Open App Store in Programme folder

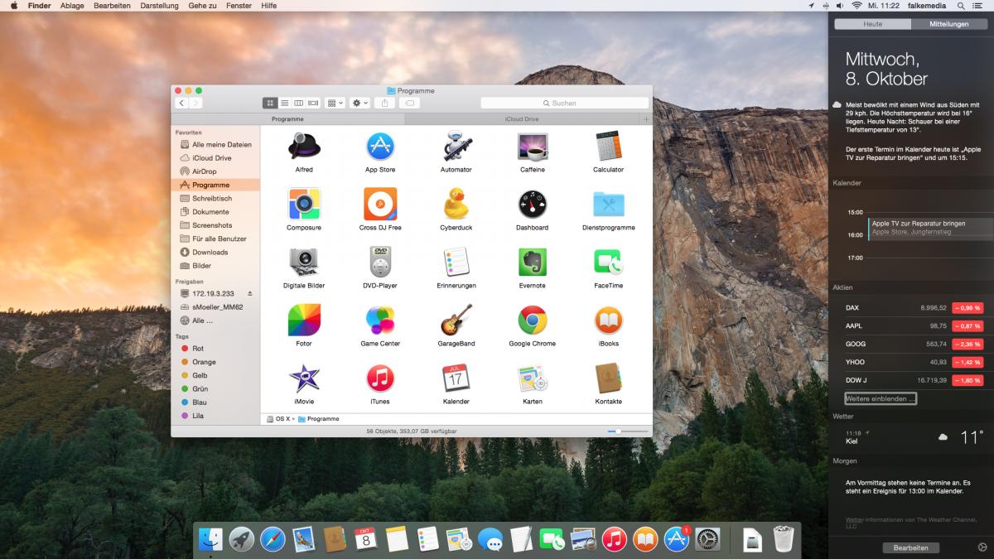click(380, 147)
